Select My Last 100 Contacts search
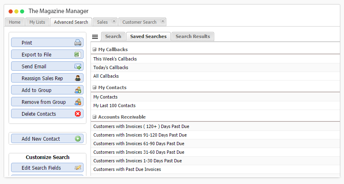 114,105
